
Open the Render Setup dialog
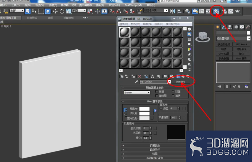[224, 11]
